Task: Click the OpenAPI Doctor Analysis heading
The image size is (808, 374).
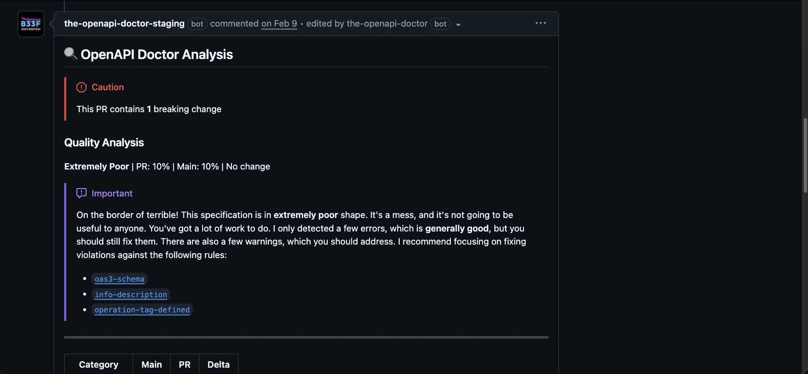Action: click(157, 54)
